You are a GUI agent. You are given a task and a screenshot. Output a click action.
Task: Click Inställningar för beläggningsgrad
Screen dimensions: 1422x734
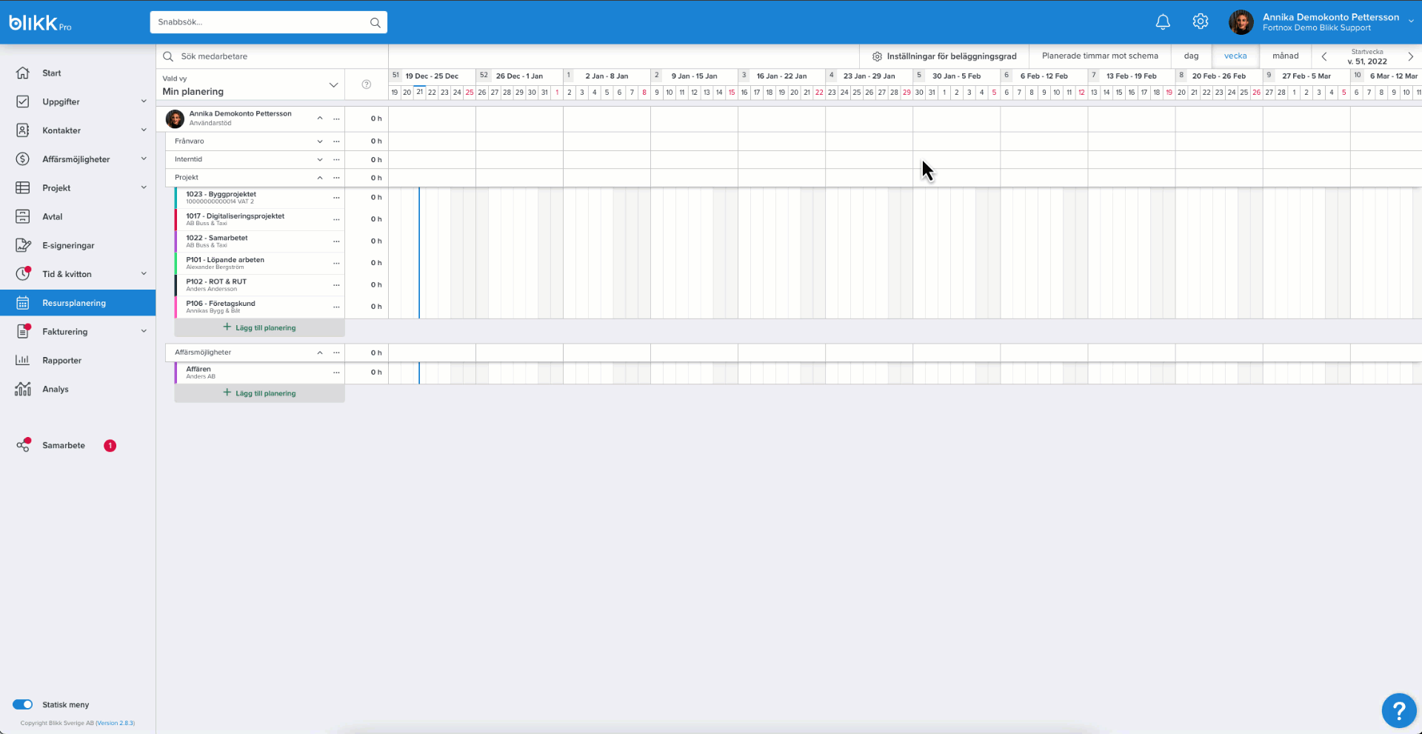[944, 56]
